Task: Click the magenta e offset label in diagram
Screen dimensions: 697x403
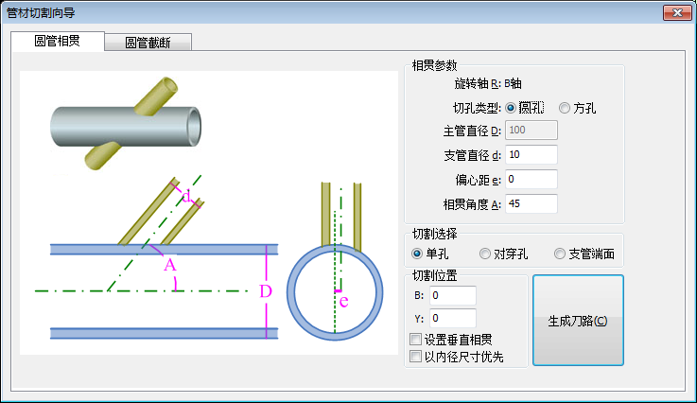Action: click(x=343, y=302)
